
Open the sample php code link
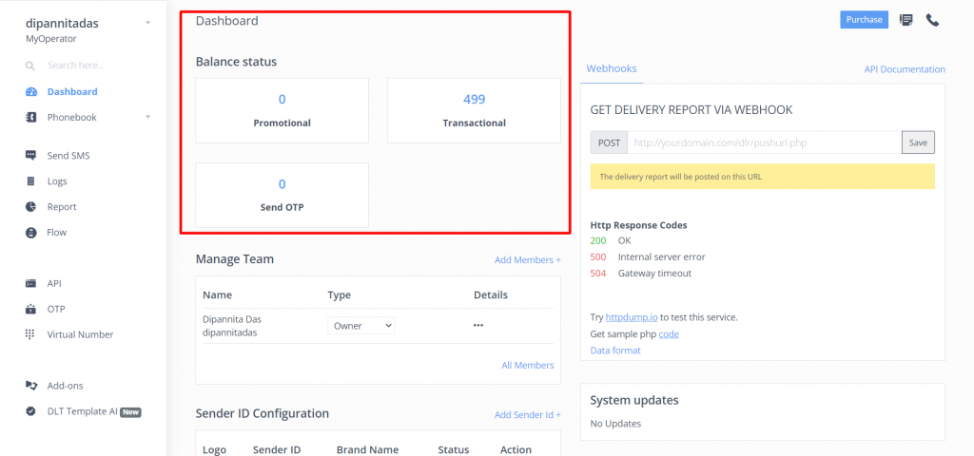point(669,333)
